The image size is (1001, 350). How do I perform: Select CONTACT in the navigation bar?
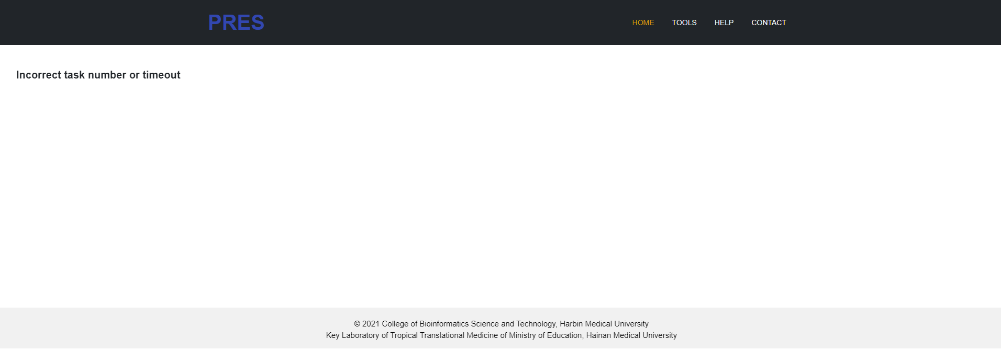tap(768, 22)
